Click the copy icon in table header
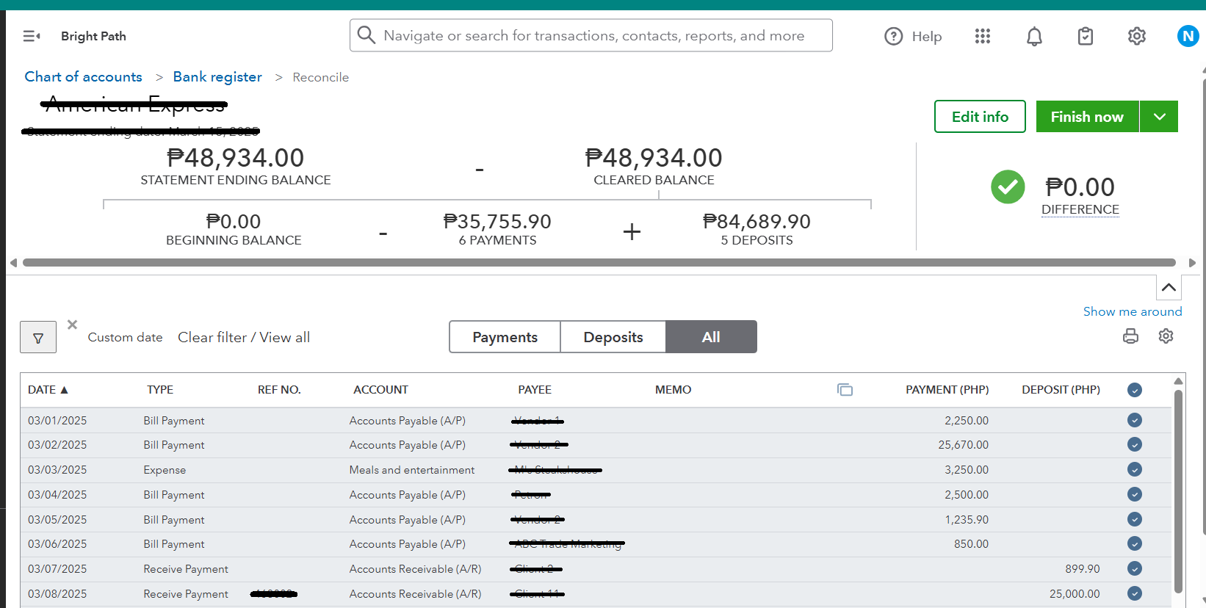 (845, 390)
